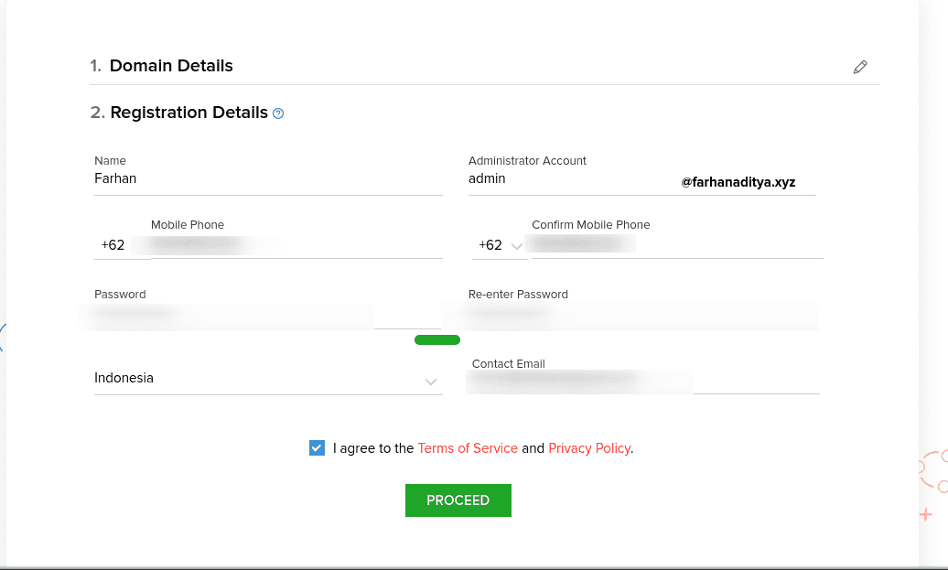The width and height of the screenshot is (948, 570).
Task: Open the Indonesia country dropdown
Action: coord(267,379)
